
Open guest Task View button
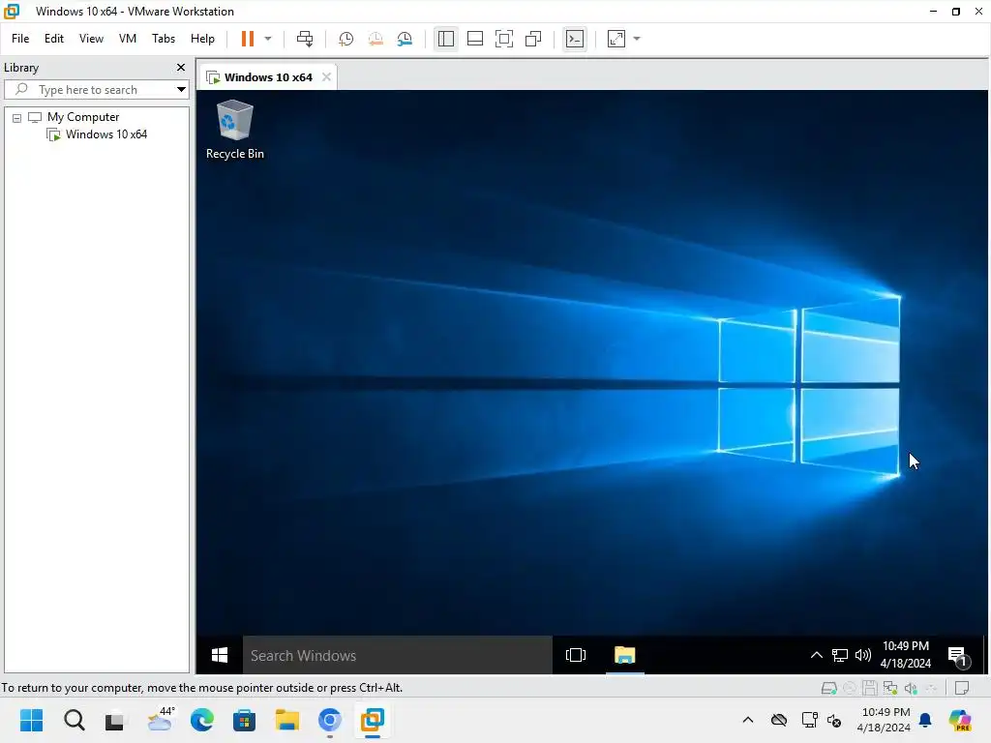coord(576,655)
